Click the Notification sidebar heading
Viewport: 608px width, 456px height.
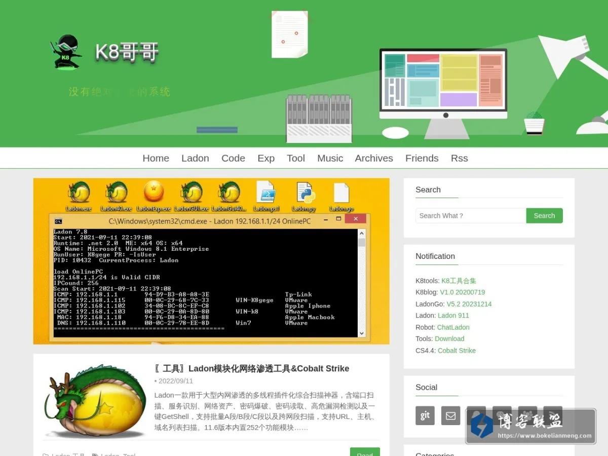coord(435,256)
